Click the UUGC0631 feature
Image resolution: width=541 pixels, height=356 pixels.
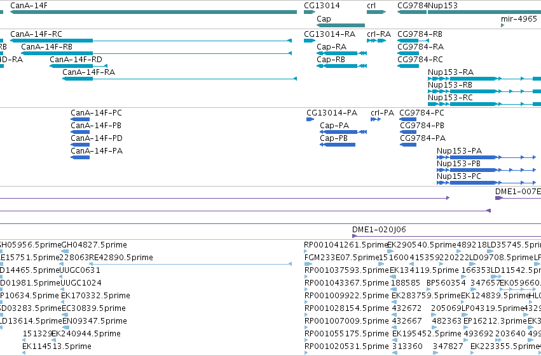pos(61,277)
